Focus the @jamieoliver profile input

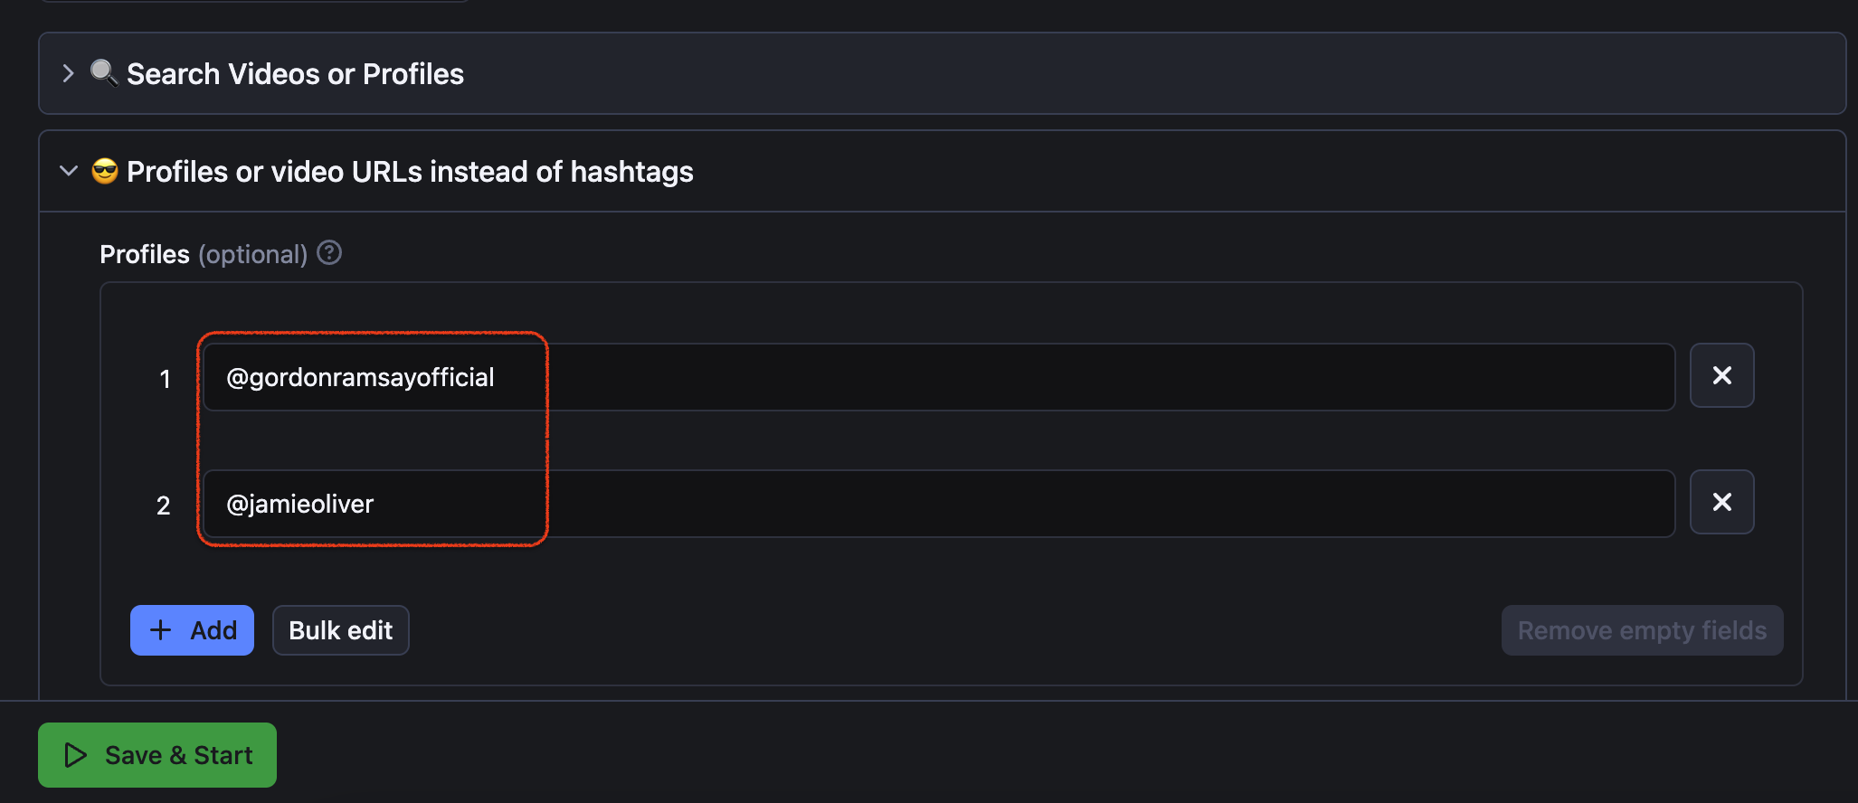938,504
